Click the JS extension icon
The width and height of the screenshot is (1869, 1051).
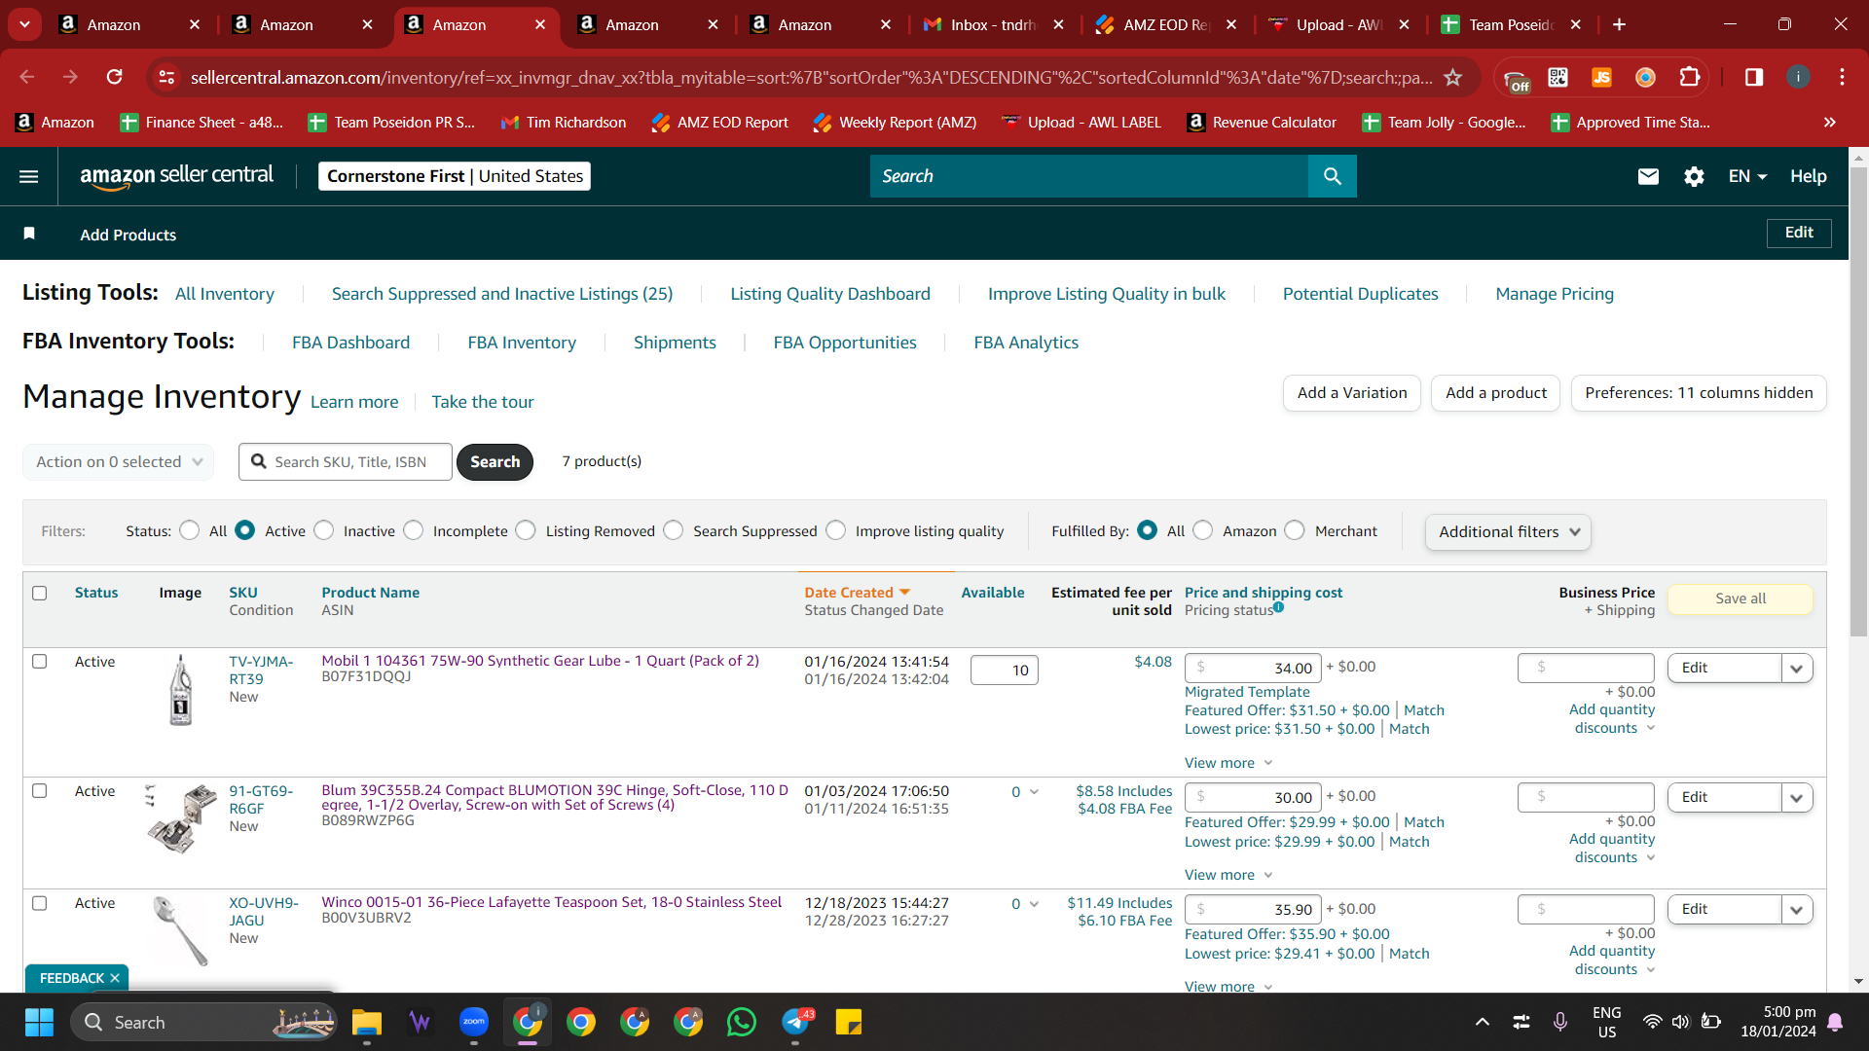(1601, 77)
